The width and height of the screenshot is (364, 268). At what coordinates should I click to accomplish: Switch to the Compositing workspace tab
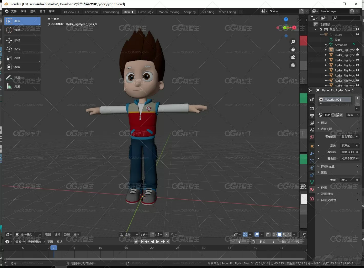pos(111,12)
